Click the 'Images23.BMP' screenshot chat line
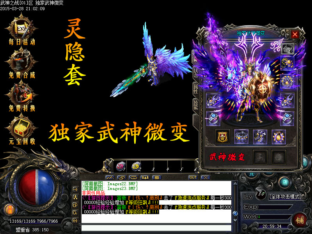Screen dimensions: 312x234 [x=110, y=188]
